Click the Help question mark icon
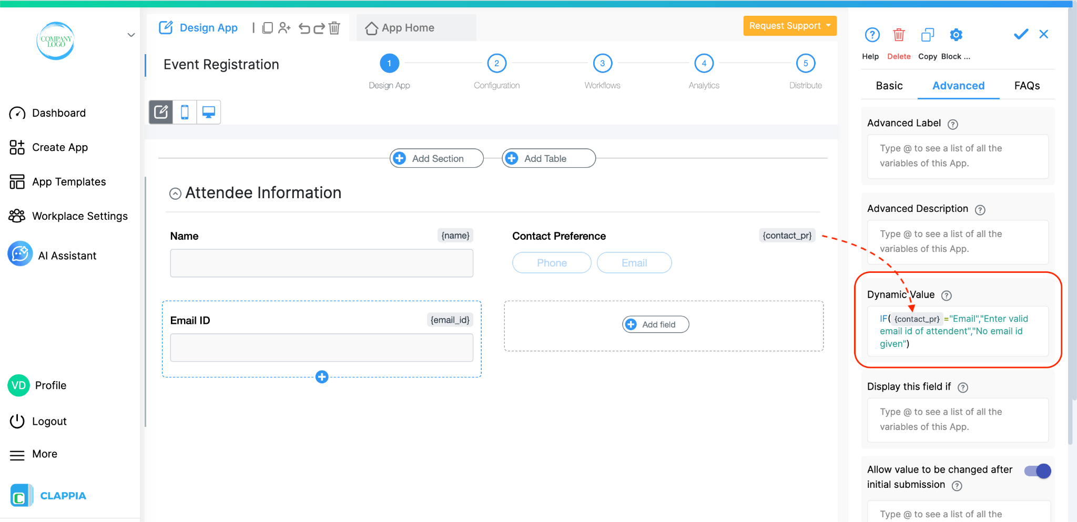The image size is (1077, 522). tap(872, 35)
